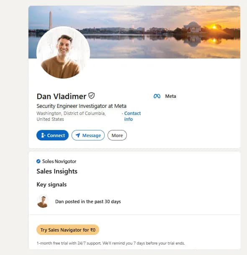Click the paper plane icon in Message button
The width and height of the screenshot is (247, 255).
pyautogui.click(x=78, y=135)
